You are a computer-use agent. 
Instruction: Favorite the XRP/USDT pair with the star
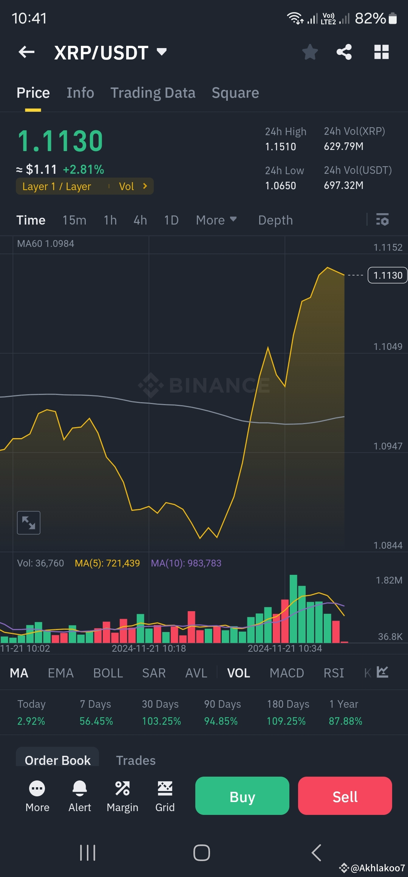coord(310,52)
